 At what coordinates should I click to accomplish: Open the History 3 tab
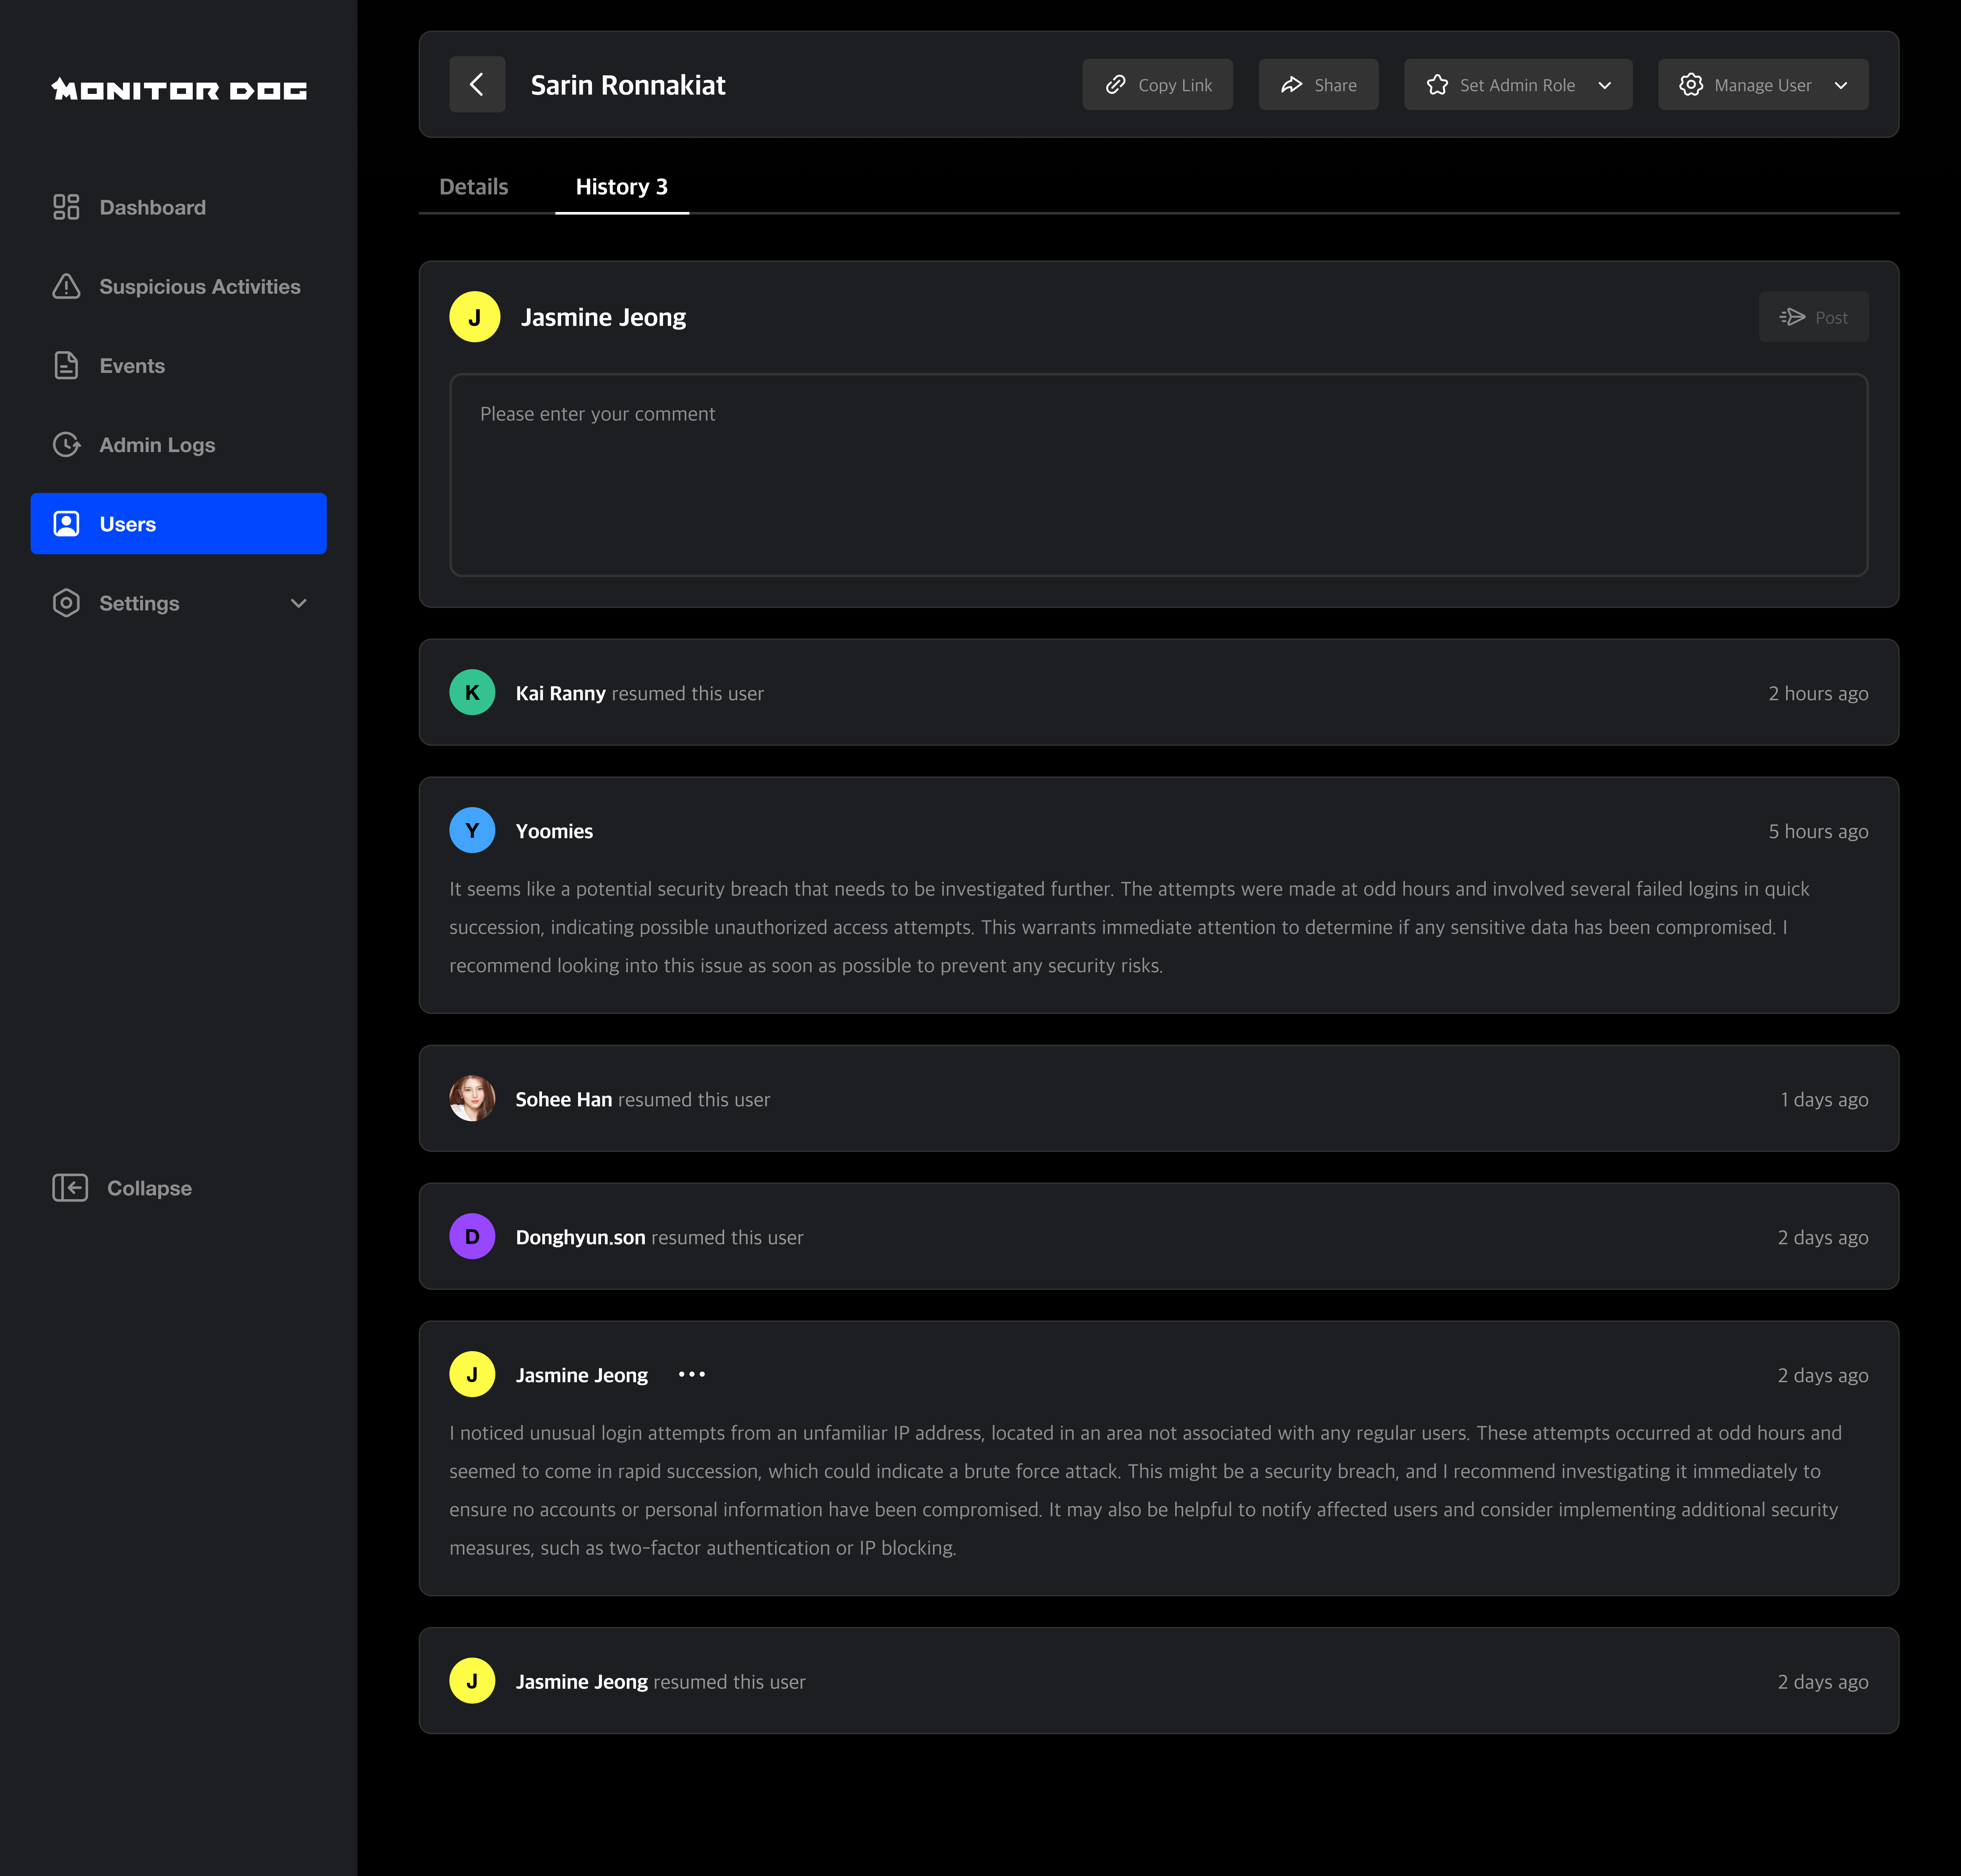[x=622, y=186]
